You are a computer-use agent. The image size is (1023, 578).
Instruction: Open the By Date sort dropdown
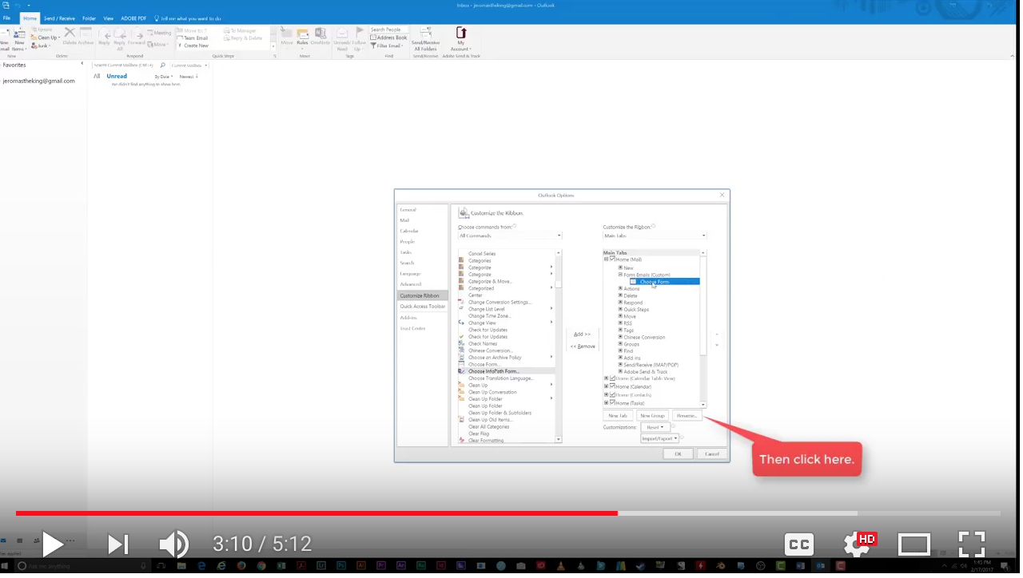[x=164, y=77]
